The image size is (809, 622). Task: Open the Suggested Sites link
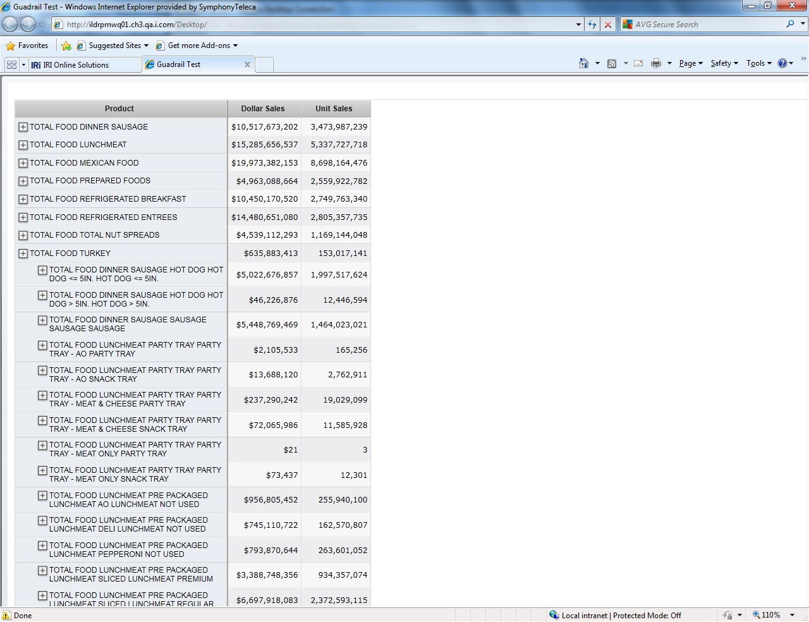point(114,46)
